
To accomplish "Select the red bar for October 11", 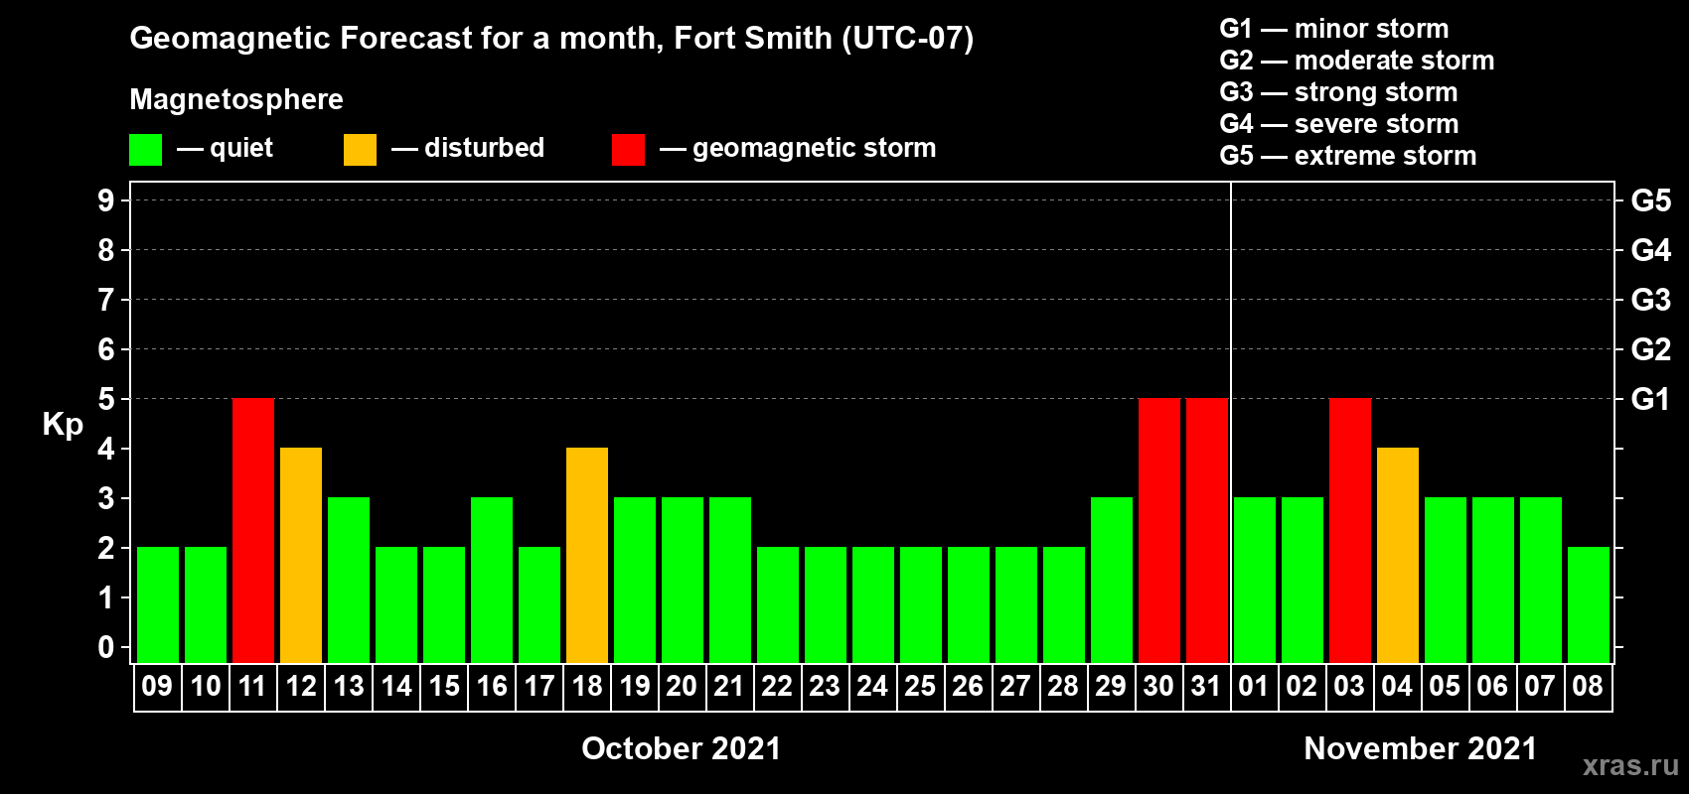I will (253, 531).
